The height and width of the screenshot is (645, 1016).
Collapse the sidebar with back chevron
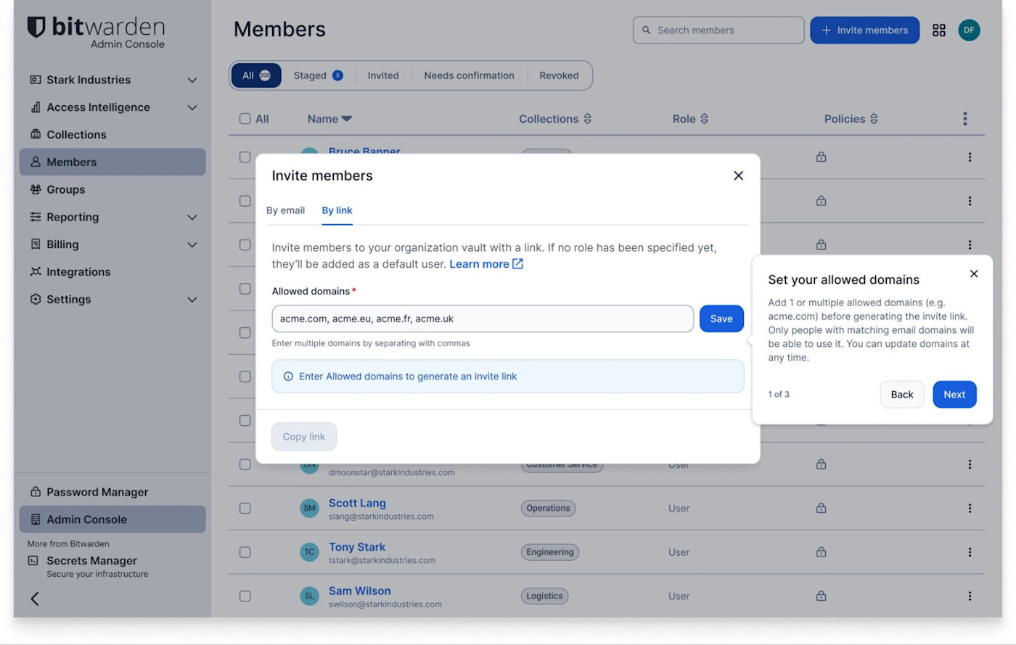click(35, 599)
